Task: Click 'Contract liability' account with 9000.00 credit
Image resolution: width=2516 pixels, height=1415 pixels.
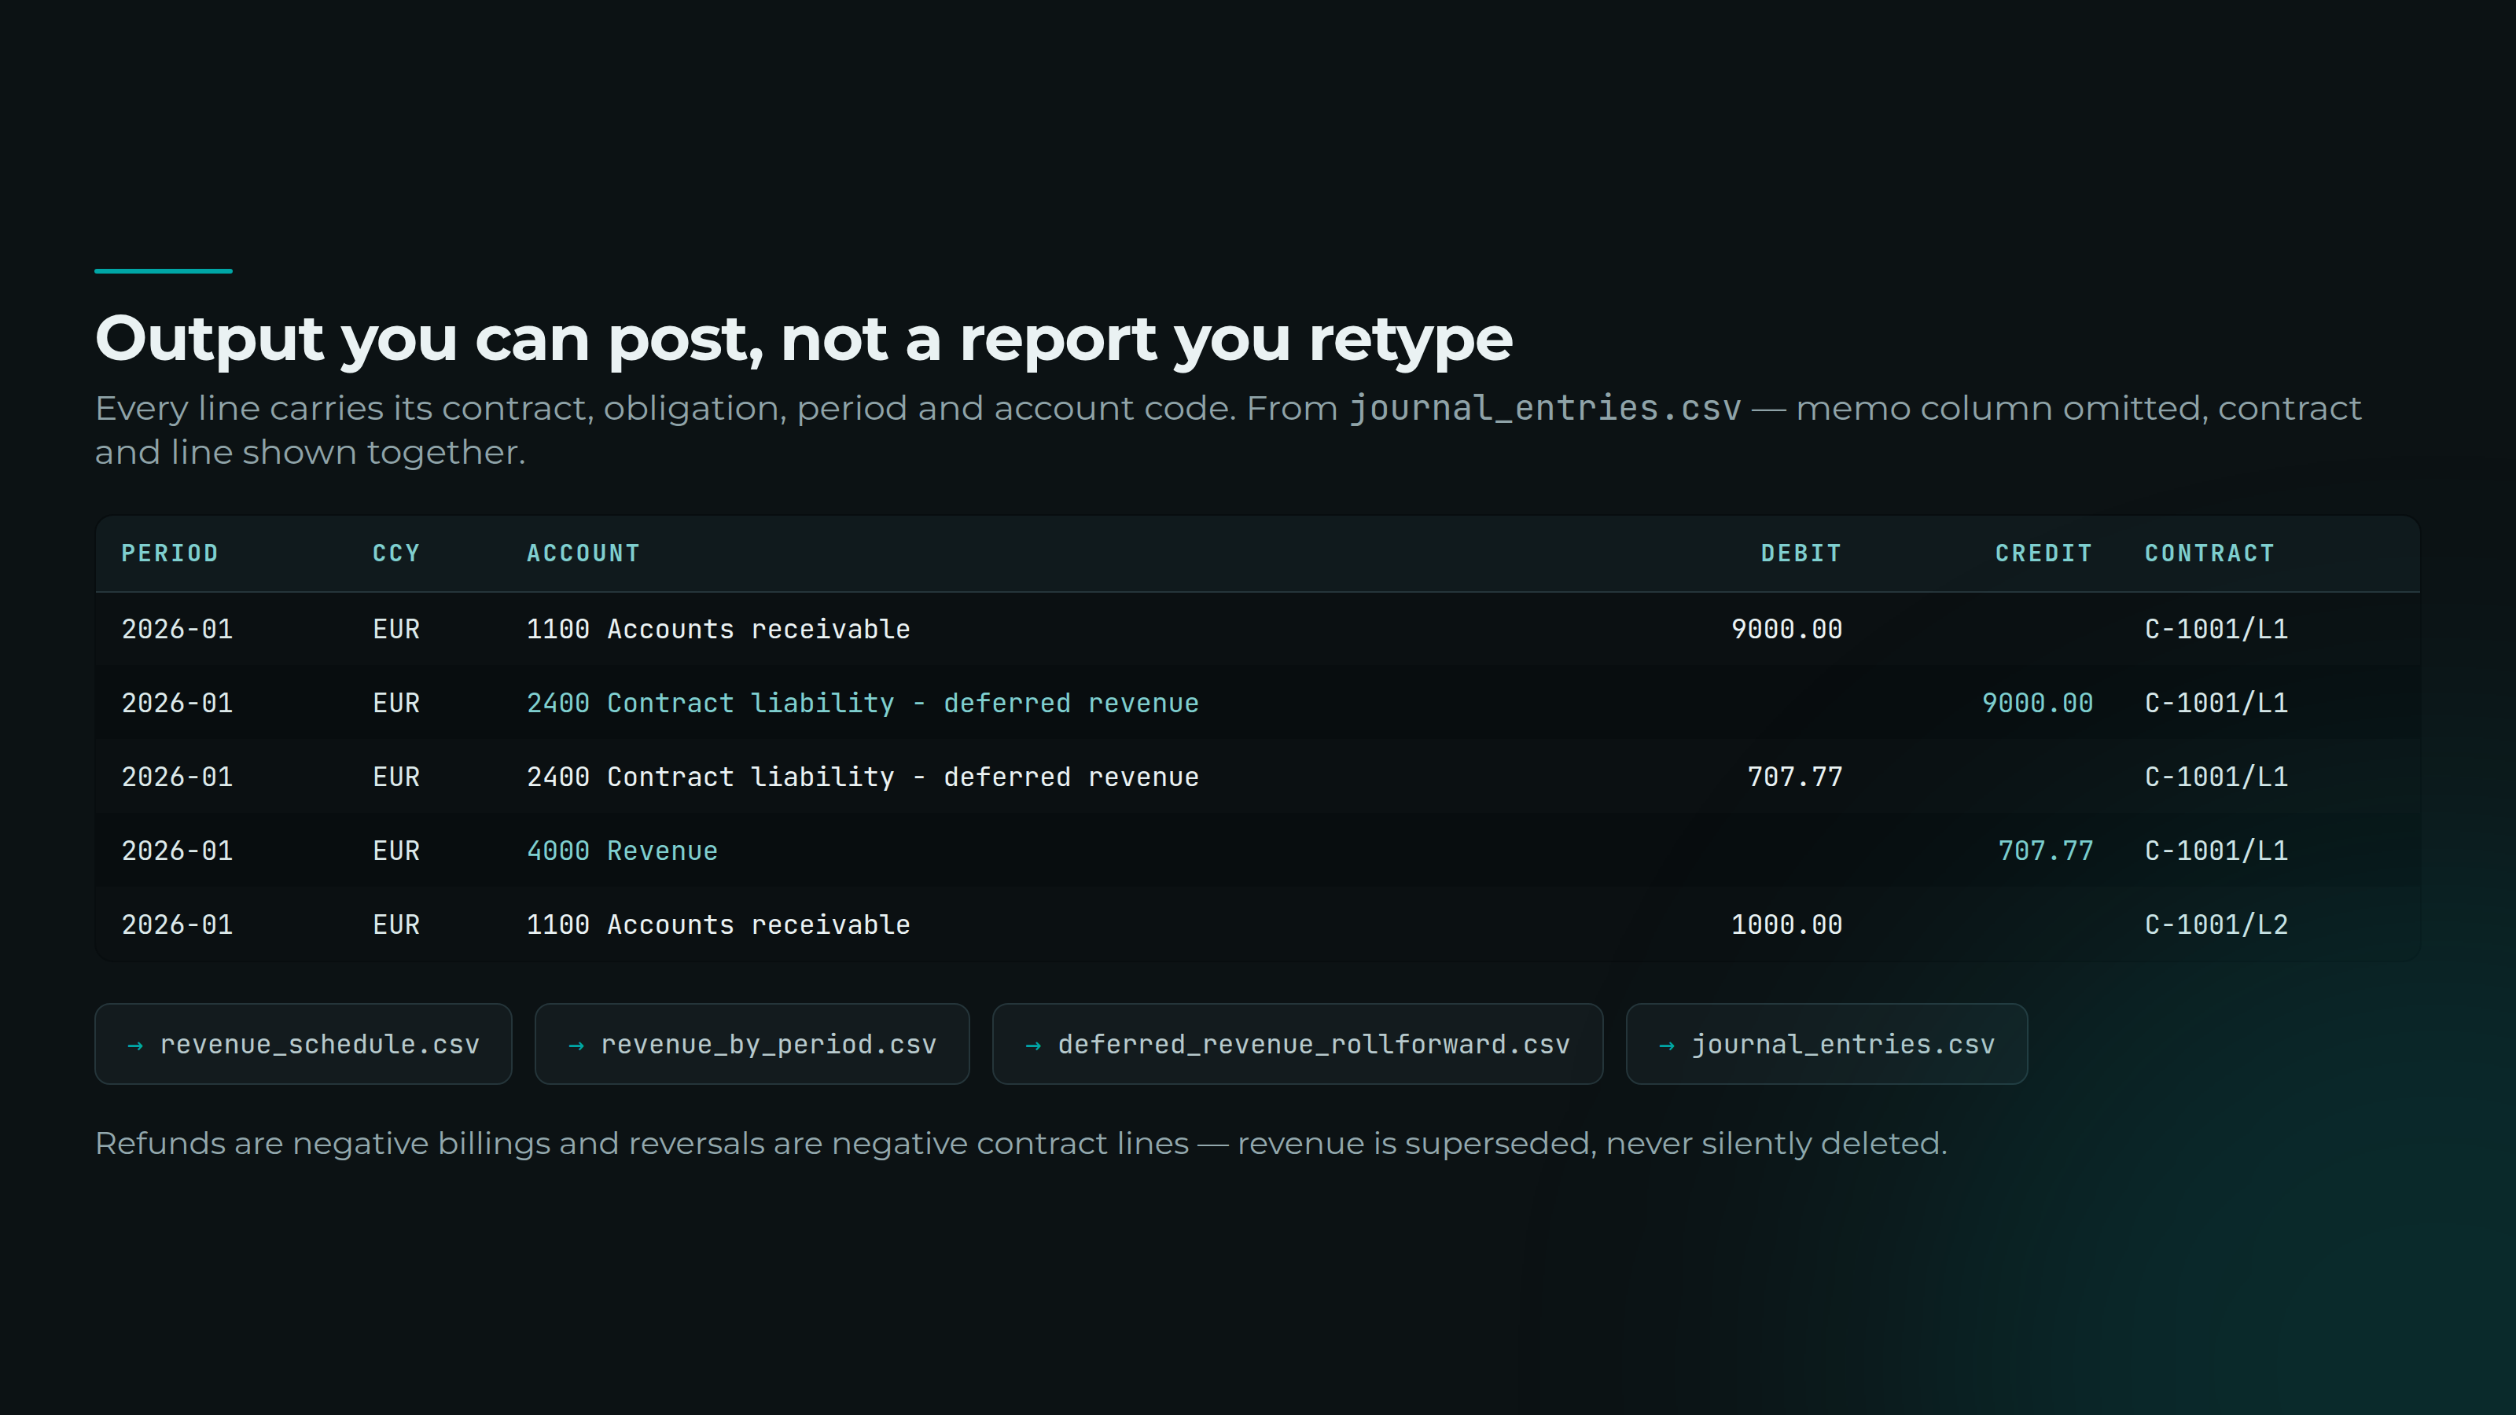Action: point(863,703)
